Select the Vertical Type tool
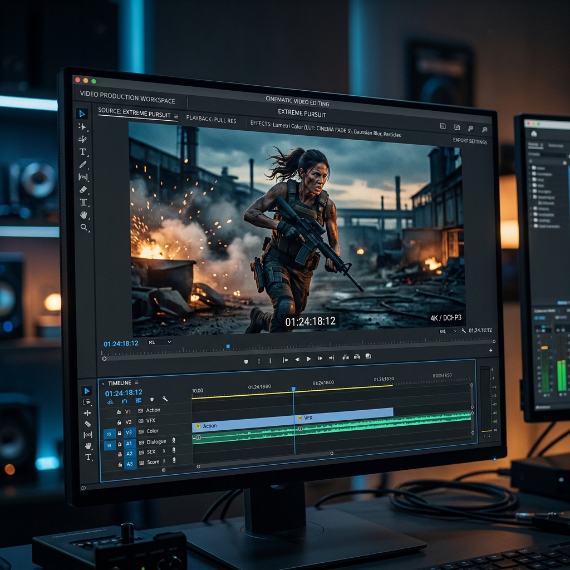Screen dimensions: 570x570 click(83, 202)
